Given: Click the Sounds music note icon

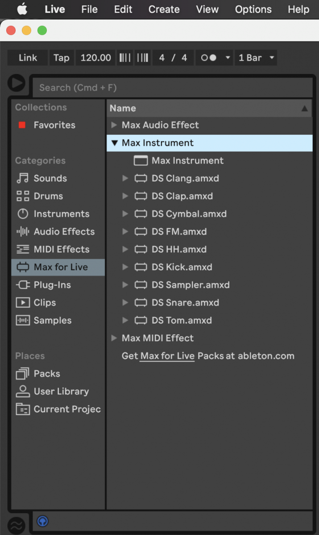Looking at the screenshot, I should tap(22, 178).
